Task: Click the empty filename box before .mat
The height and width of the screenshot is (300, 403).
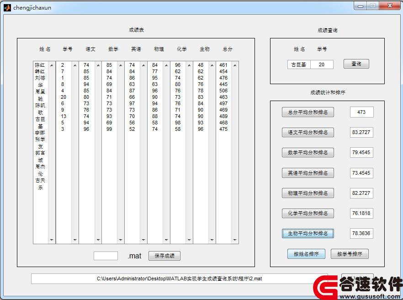Action: tap(106, 256)
